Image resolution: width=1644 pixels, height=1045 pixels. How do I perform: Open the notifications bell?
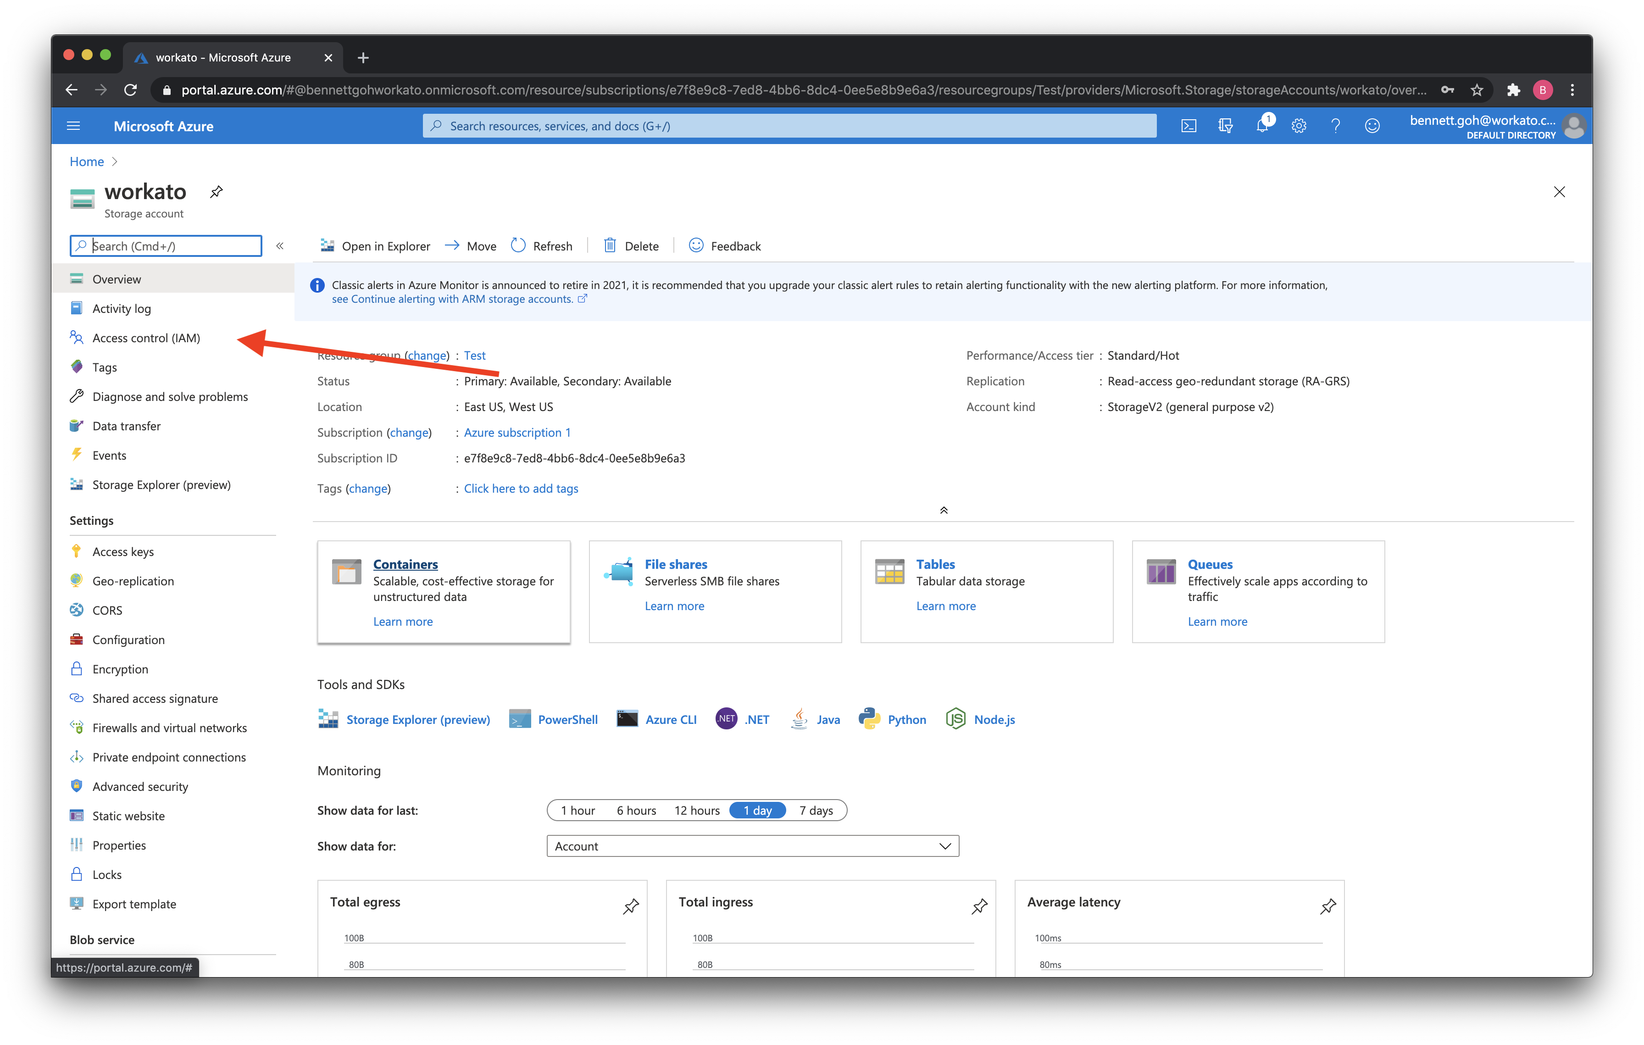(x=1262, y=126)
